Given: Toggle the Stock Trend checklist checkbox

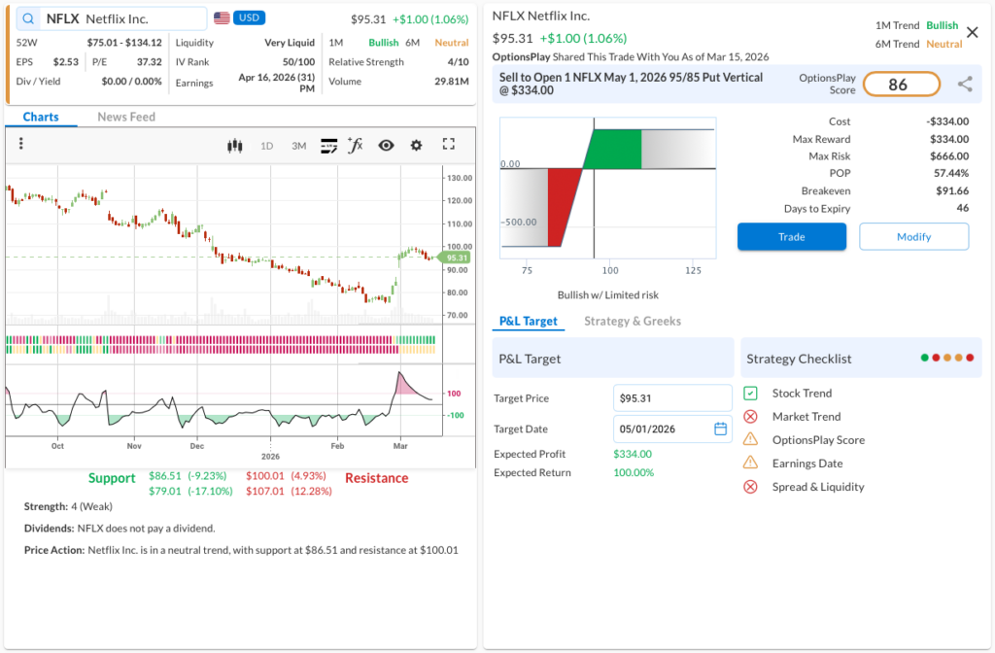Looking at the screenshot, I should pos(750,394).
